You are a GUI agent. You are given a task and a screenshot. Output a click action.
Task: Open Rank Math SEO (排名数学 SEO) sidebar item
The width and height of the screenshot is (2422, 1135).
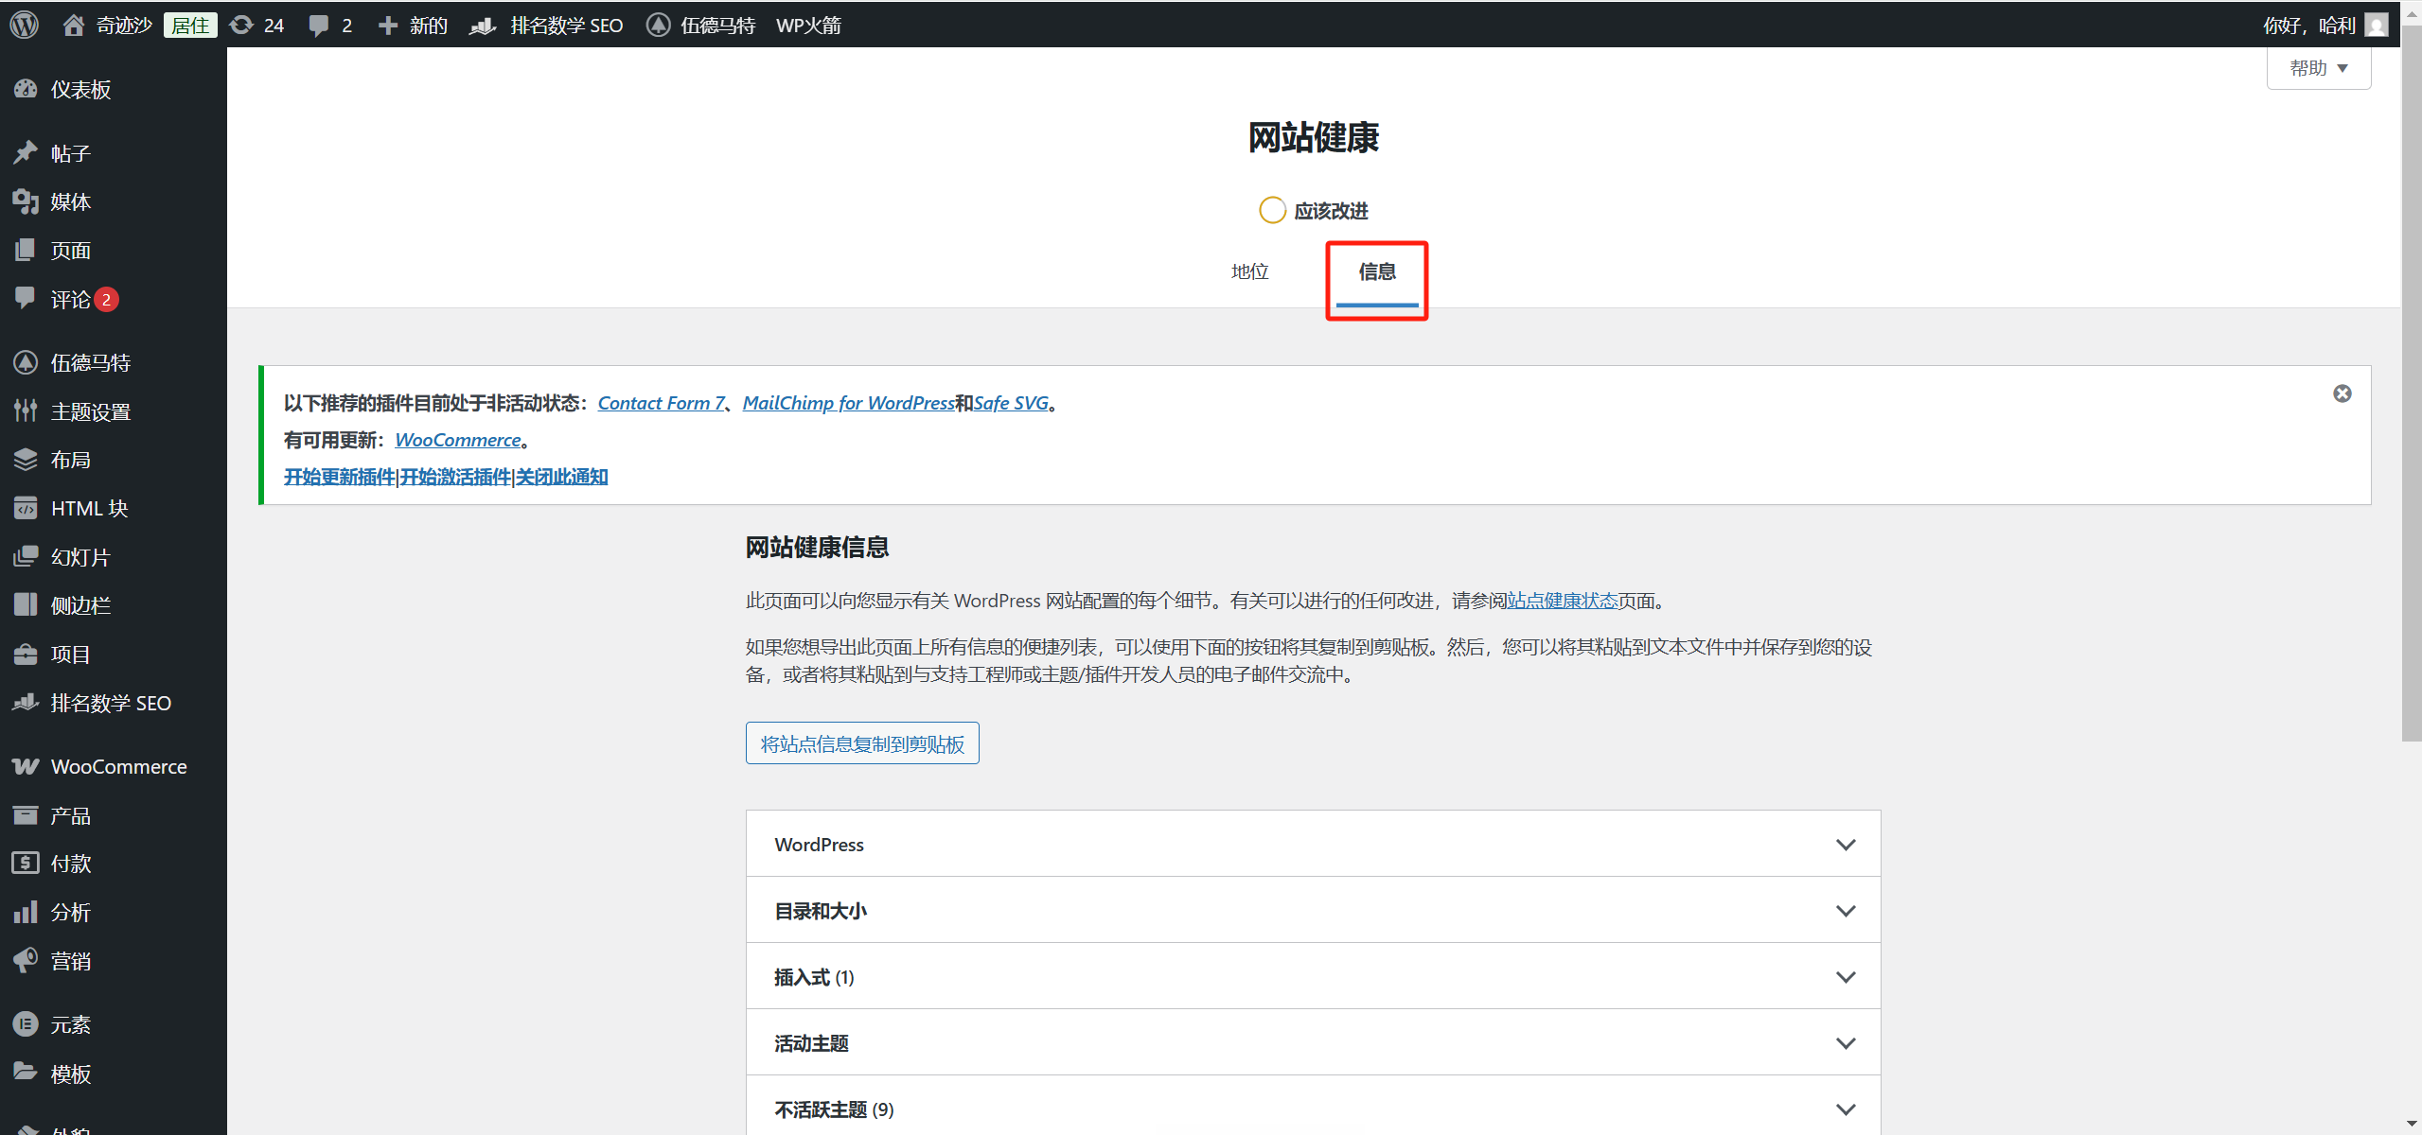[x=111, y=702]
